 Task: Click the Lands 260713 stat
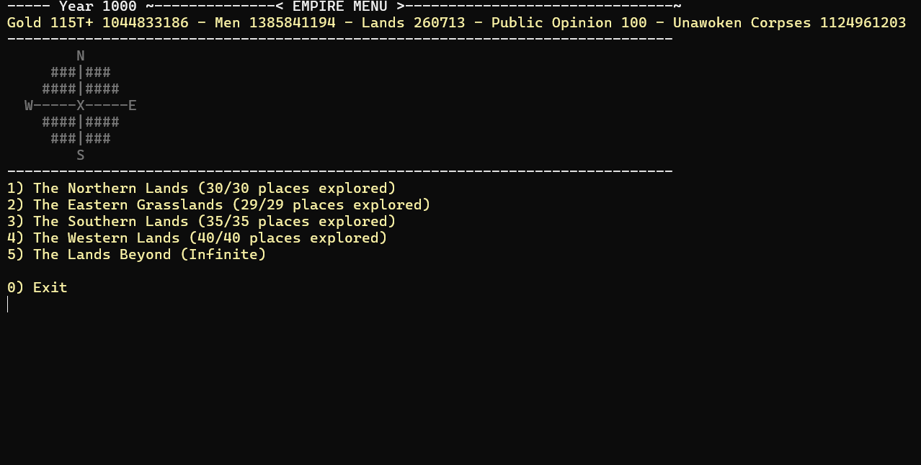click(414, 23)
